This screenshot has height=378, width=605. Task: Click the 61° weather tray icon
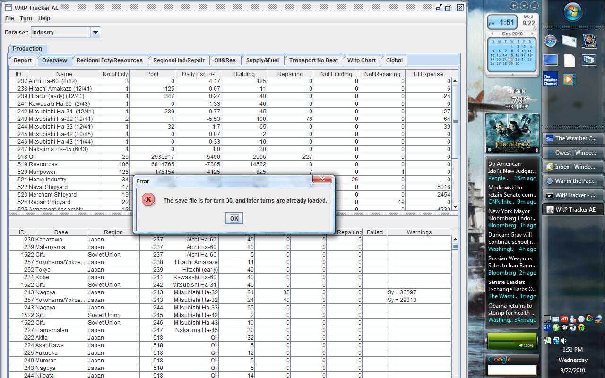click(547, 327)
